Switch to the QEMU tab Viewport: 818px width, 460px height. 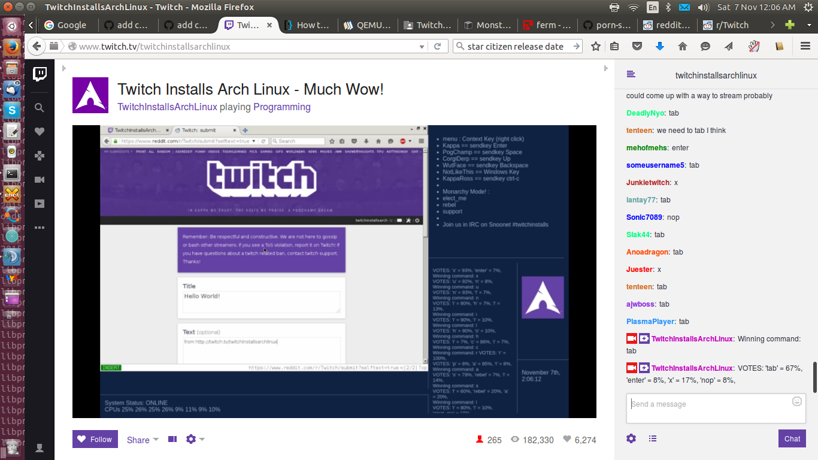368,25
